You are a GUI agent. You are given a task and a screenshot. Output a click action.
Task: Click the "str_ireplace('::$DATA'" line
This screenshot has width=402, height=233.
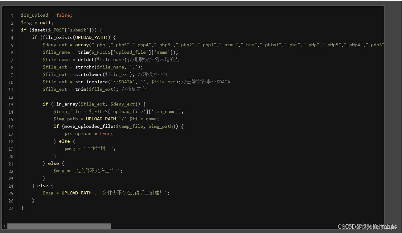[x=136, y=82]
